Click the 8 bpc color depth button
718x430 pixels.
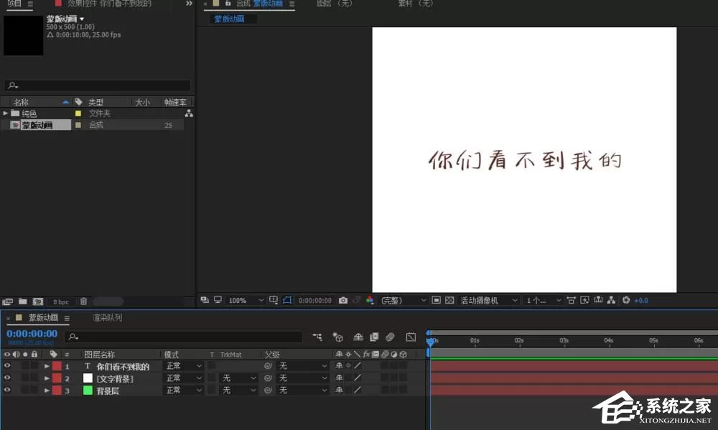click(x=61, y=302)
